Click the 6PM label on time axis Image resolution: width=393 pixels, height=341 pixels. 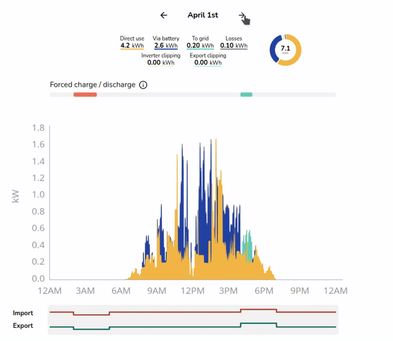click(x=264, y=291)
